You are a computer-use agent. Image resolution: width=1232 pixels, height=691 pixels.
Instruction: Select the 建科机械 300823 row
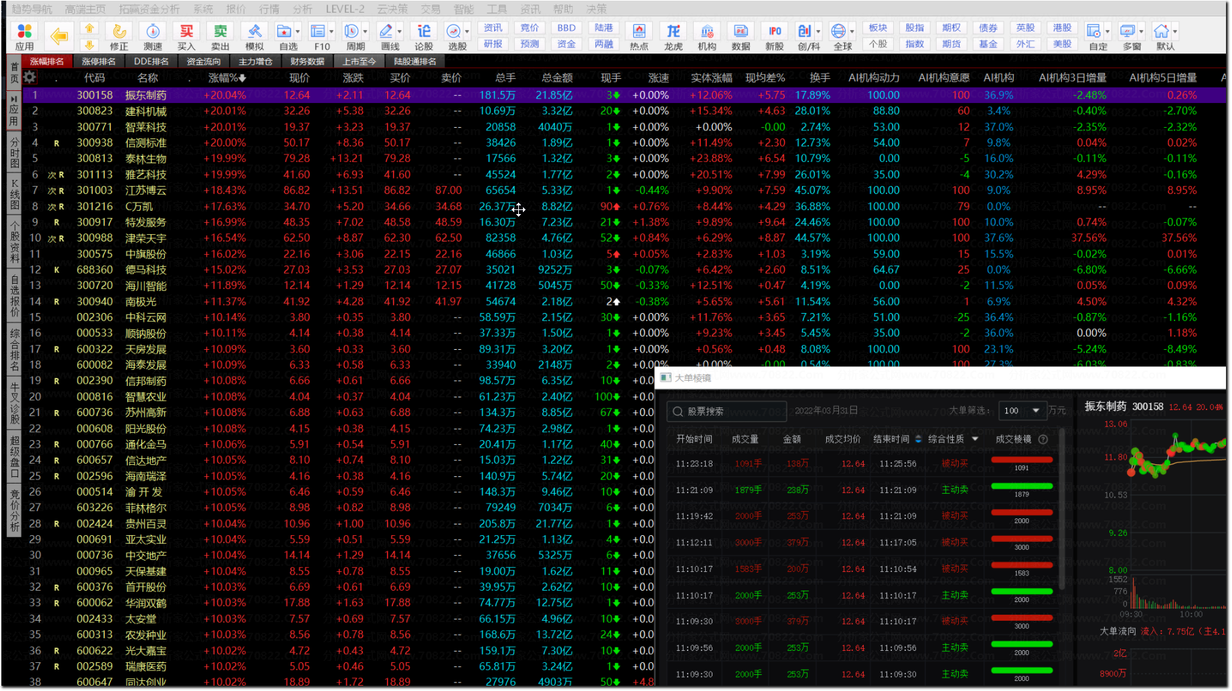point(625,111)
